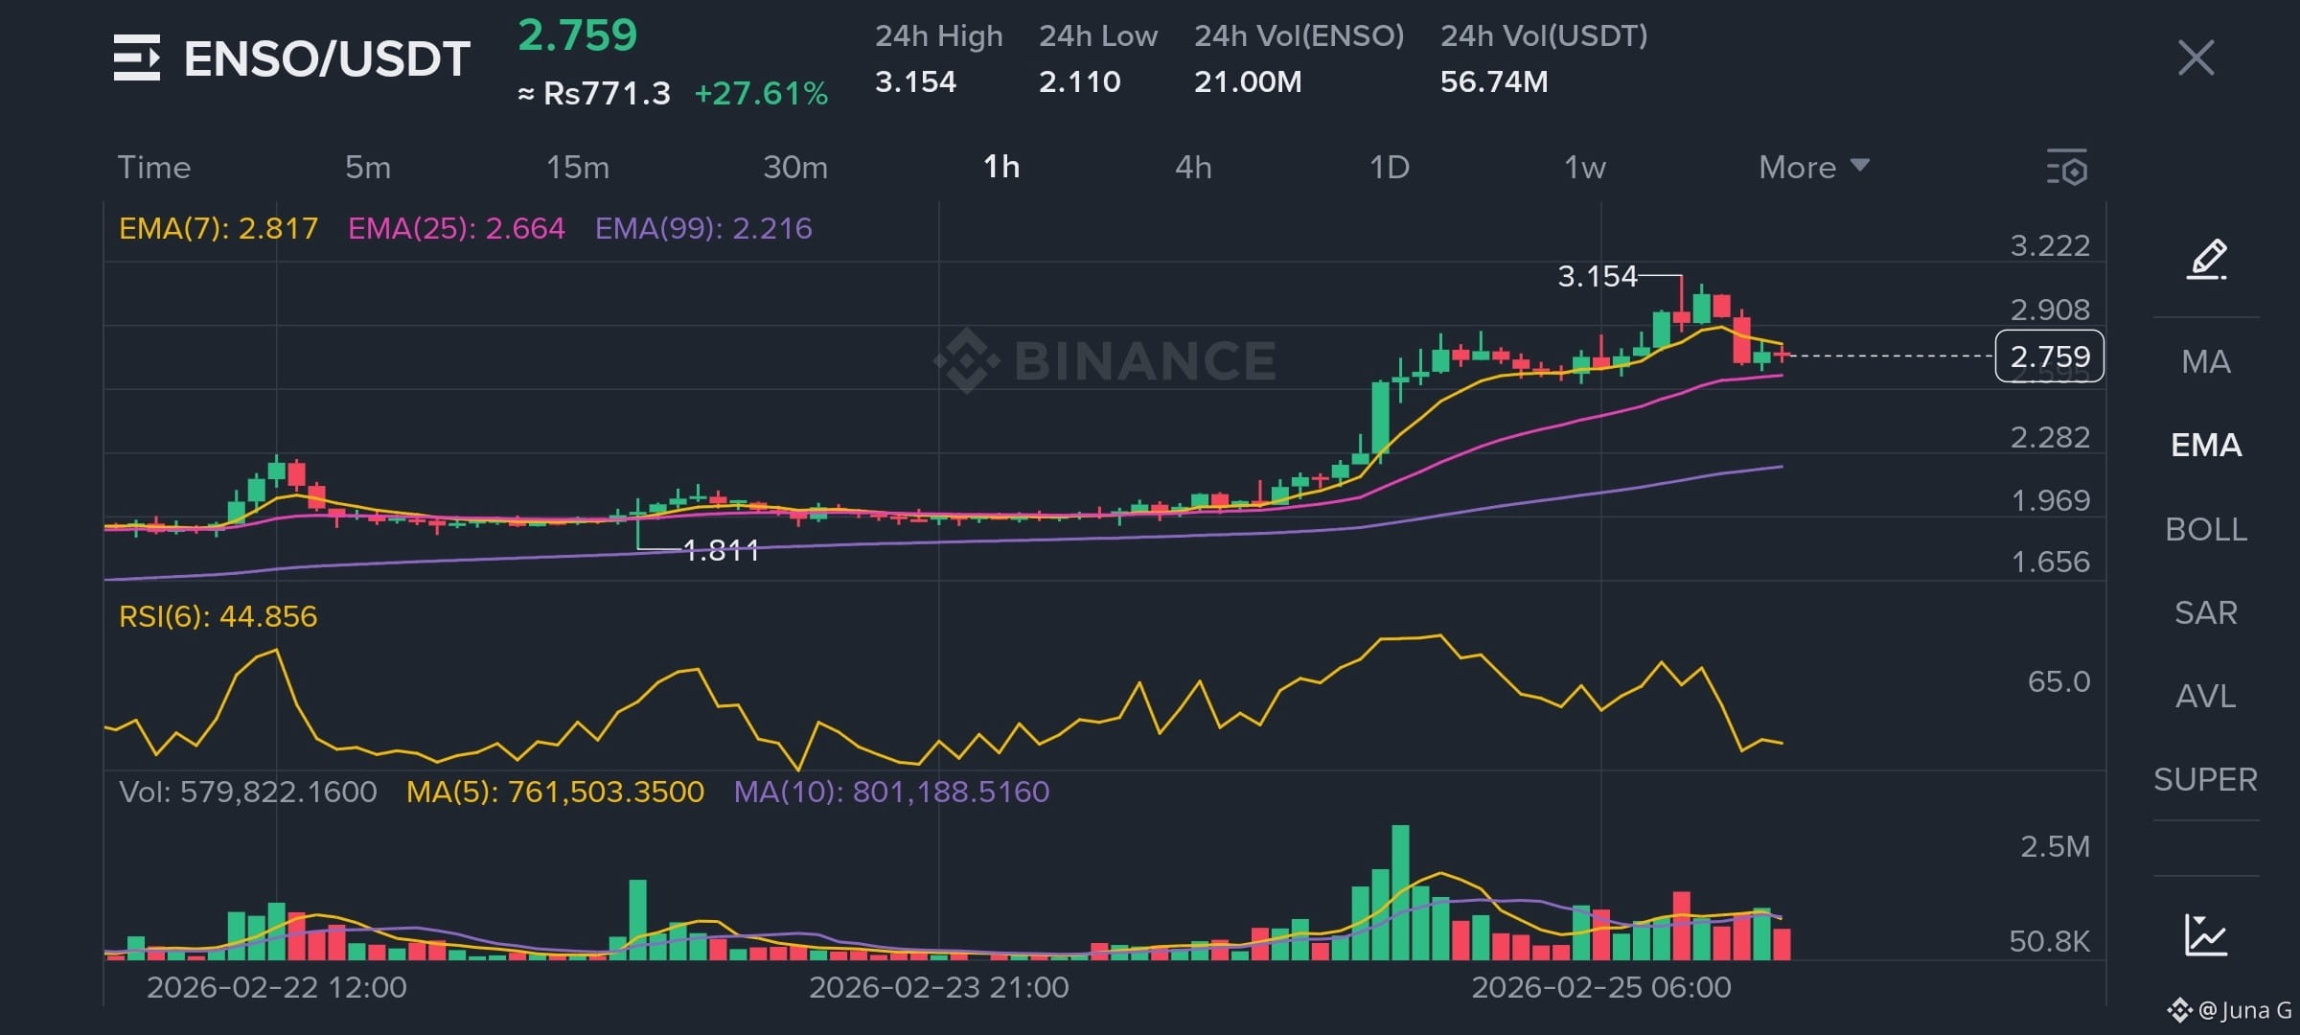Click the 2026-02-22 12:00 date label

point(277,987)
